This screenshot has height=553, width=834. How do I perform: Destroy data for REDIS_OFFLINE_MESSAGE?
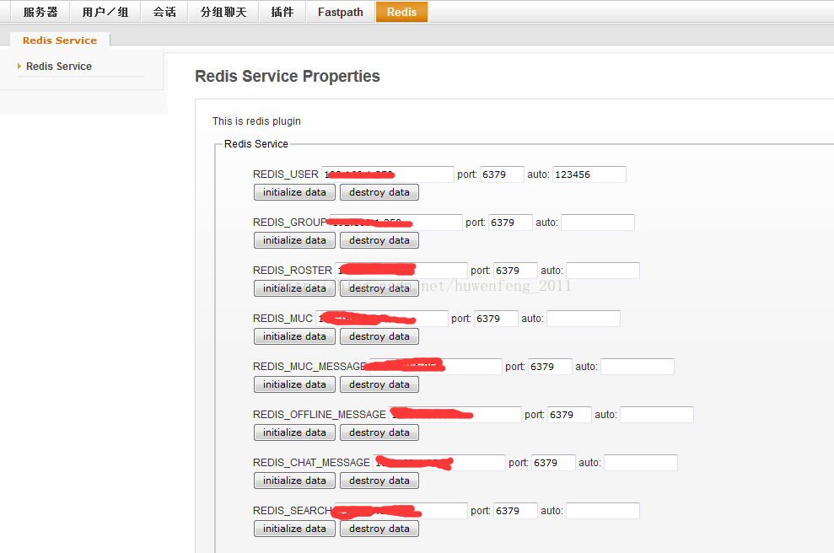tap(379, 432)
